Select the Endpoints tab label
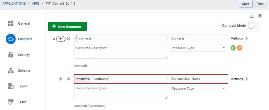269x110 pixels. [25, 39]
